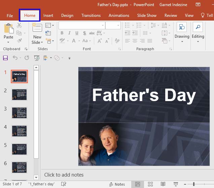
Task: Switch to Slide Sorter view icon
Action: 150,184
